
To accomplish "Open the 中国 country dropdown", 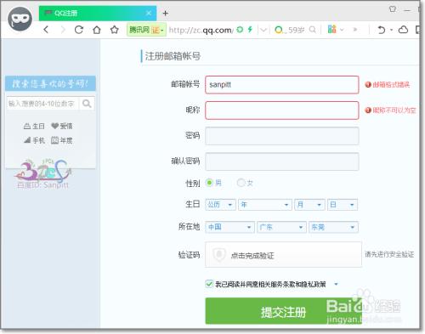I will [x=229, y=227].
